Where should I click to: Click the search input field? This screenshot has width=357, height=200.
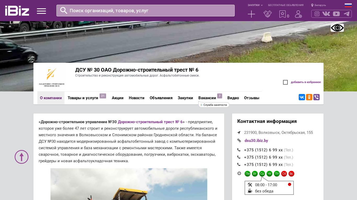146,10
